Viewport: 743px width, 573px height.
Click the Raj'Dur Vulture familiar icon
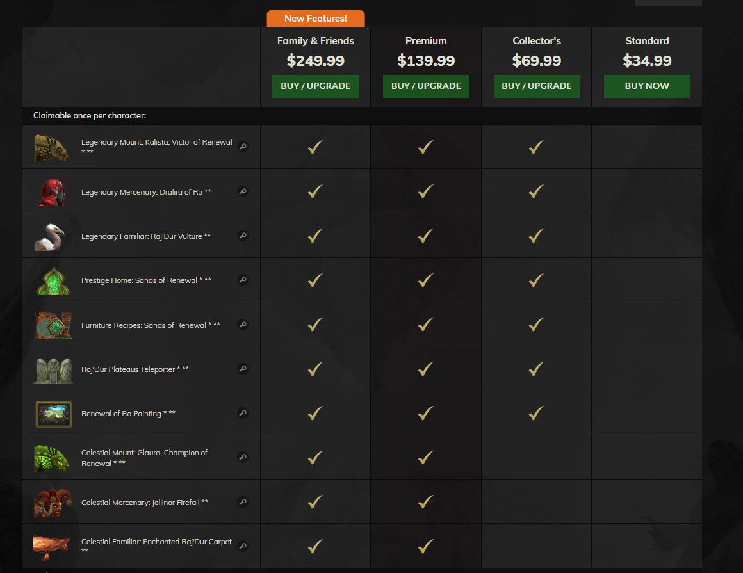[x=51, y=237]
